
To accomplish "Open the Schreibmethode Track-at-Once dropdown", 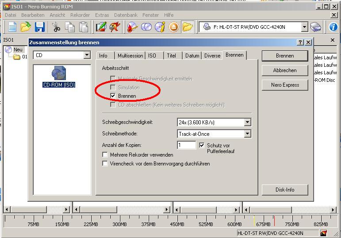I will [247, 134].
